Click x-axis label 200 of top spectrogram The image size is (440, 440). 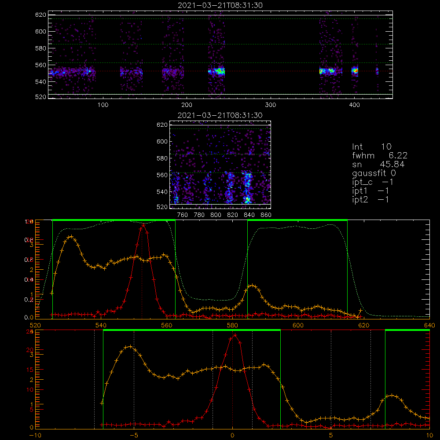click(x=187, y=105)
